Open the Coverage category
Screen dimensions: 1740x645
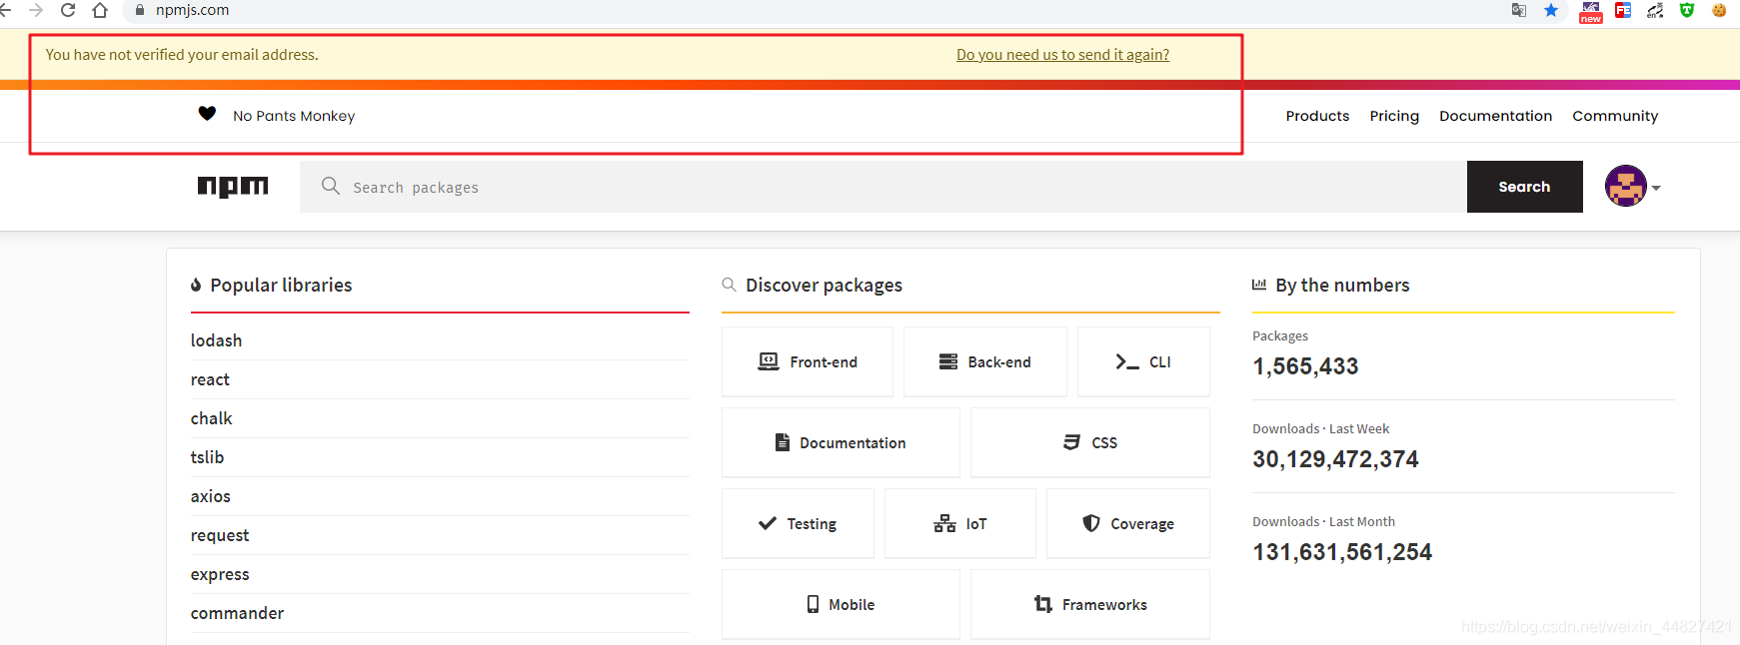tap(1128, 523)
